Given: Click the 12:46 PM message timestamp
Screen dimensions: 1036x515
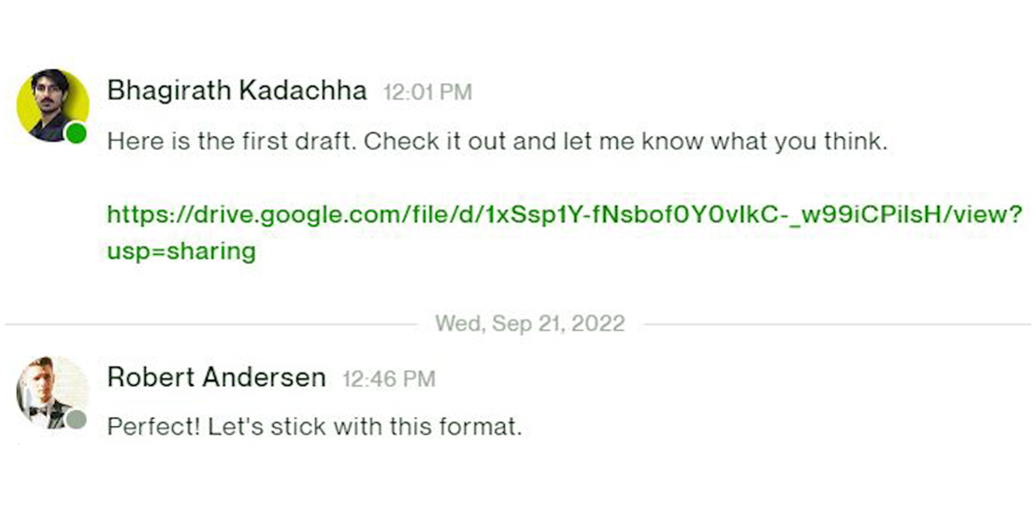Looking at the screenshot, I should point(389,379).
